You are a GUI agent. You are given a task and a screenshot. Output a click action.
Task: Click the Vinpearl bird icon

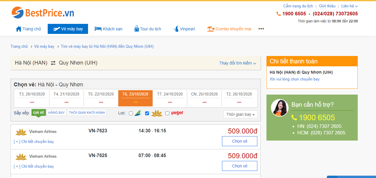click(176, 29)
